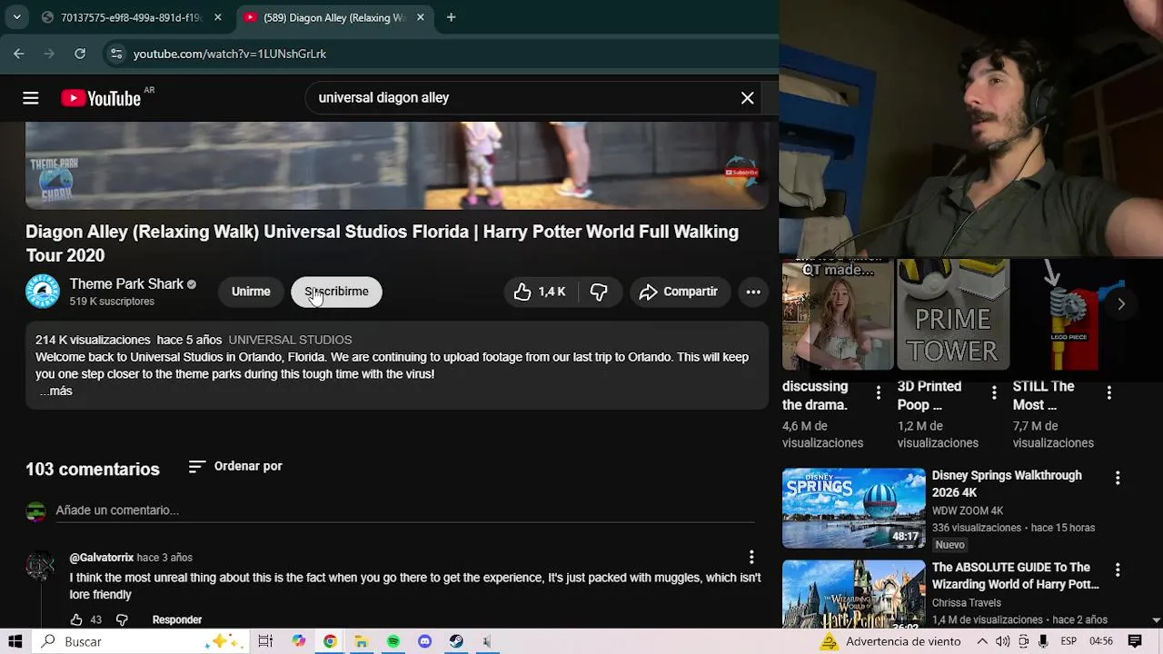Reload the YouTube page
Screen dimensions: 1163x654
point(80,54)
